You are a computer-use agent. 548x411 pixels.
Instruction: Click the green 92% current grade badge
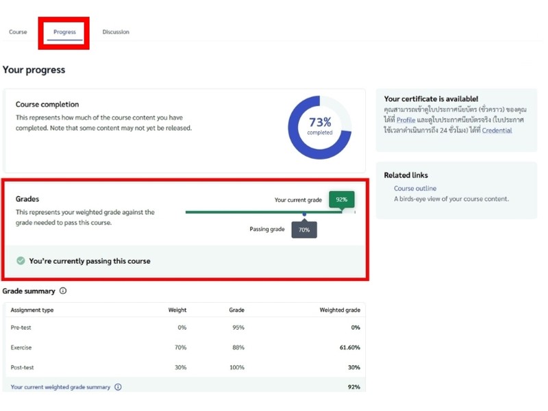[x=341, y=199]
